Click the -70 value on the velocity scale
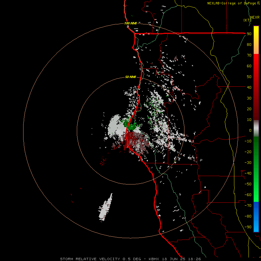 tap(248, 205)
